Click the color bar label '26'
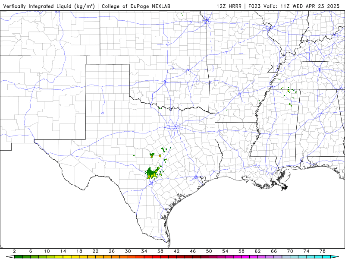 point(112,251)
